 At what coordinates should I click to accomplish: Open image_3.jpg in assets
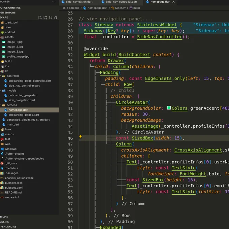point(29,52)
